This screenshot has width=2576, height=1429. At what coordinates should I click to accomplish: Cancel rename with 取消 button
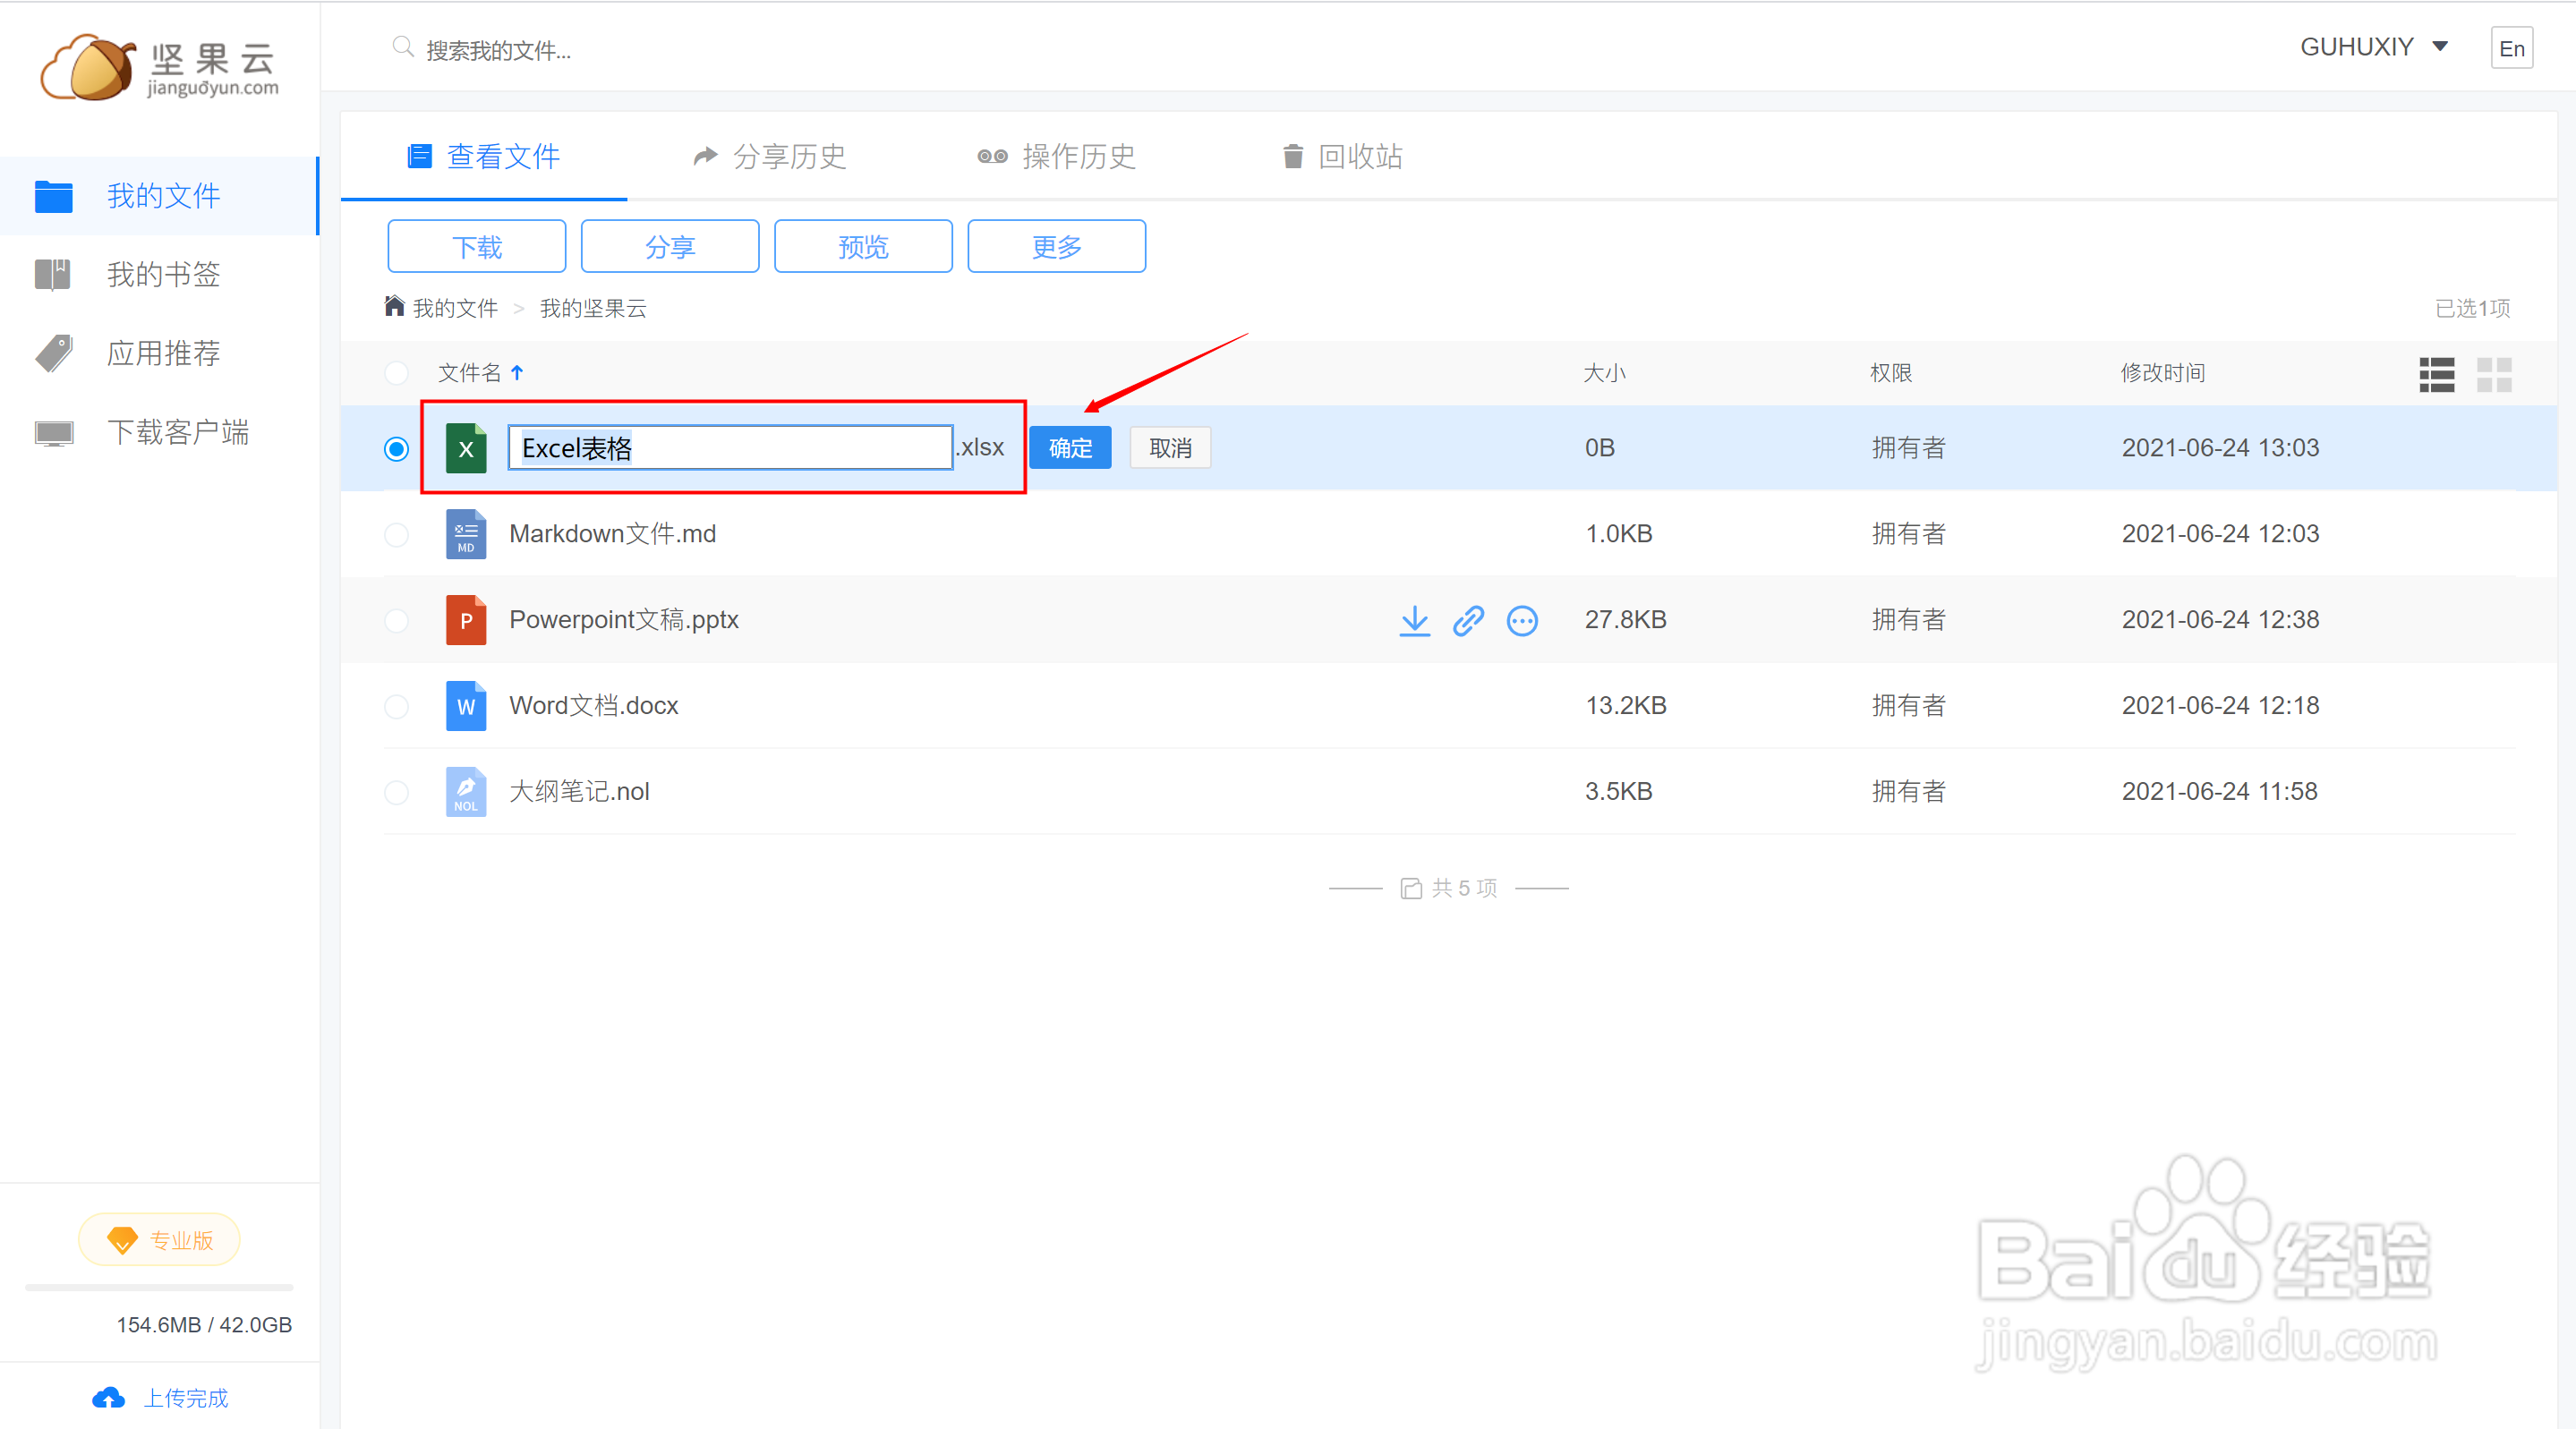pos(1170,448)
